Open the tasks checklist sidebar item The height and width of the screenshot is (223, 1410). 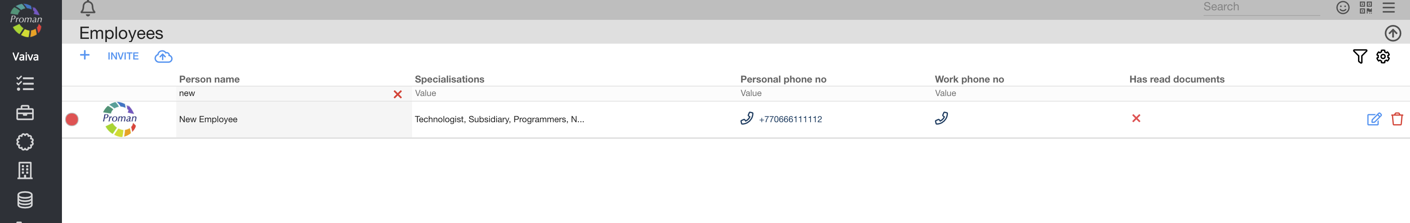pyautogui.click(x=25, y=84)
